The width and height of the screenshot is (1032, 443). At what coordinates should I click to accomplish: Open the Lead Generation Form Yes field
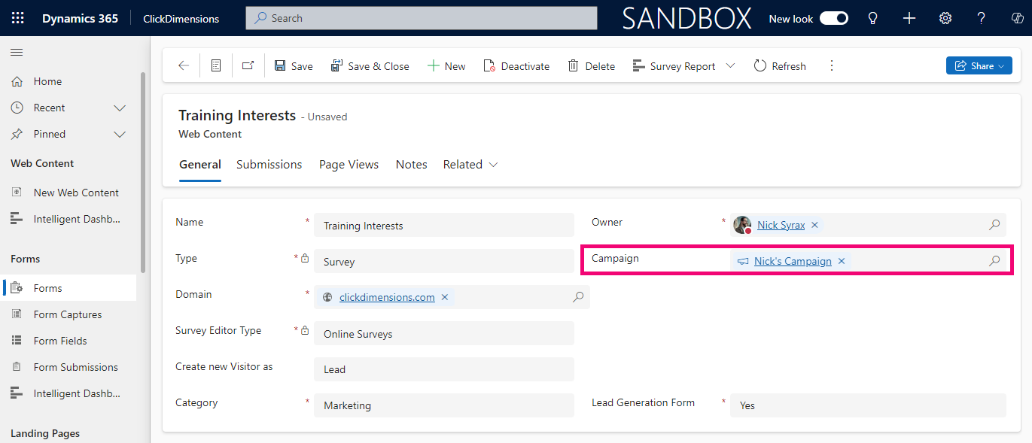point(868,405)
